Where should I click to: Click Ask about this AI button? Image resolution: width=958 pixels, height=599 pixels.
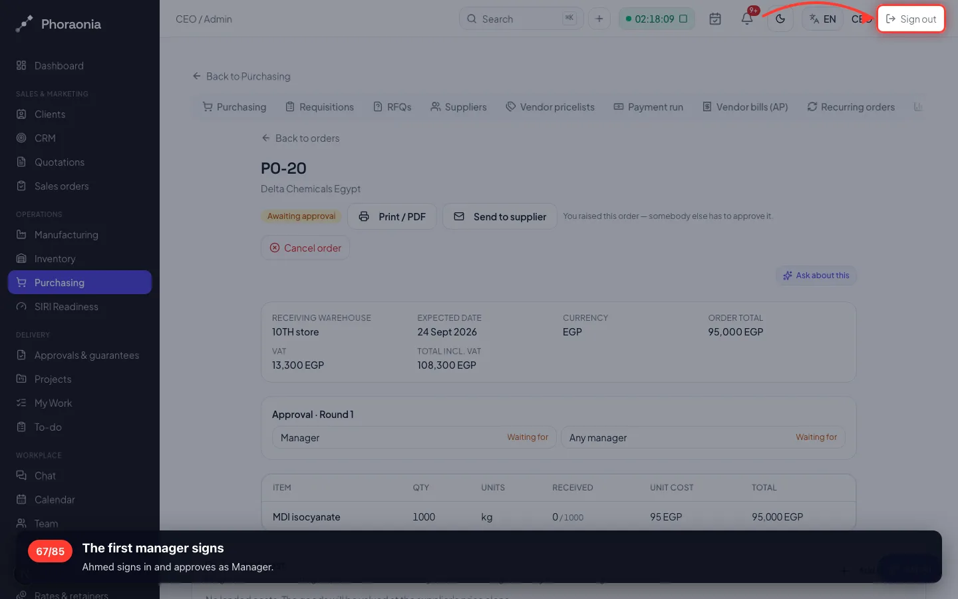coord(816,276)
